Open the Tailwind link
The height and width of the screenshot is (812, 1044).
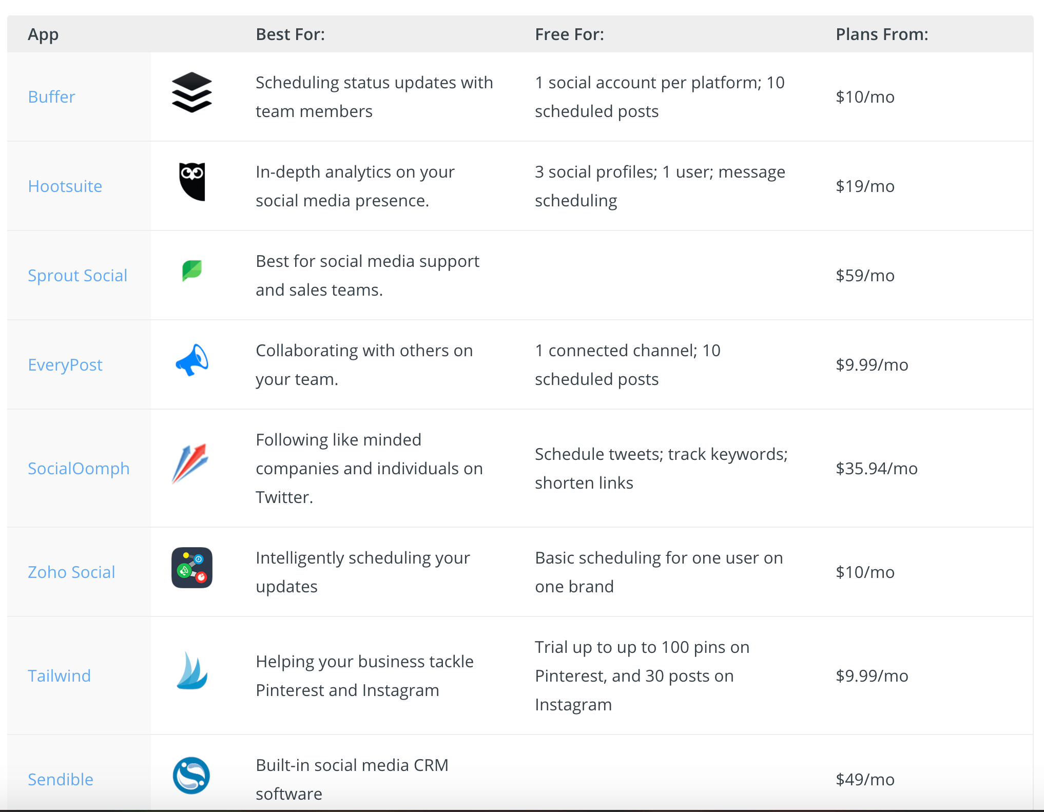pyautogui.click(x=59, y=676)
